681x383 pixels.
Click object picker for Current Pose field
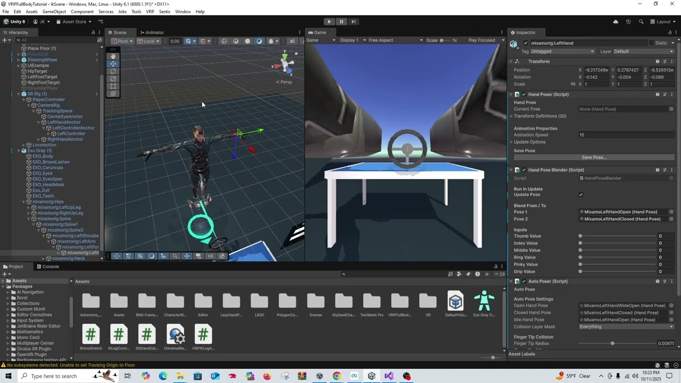(671, 109)
